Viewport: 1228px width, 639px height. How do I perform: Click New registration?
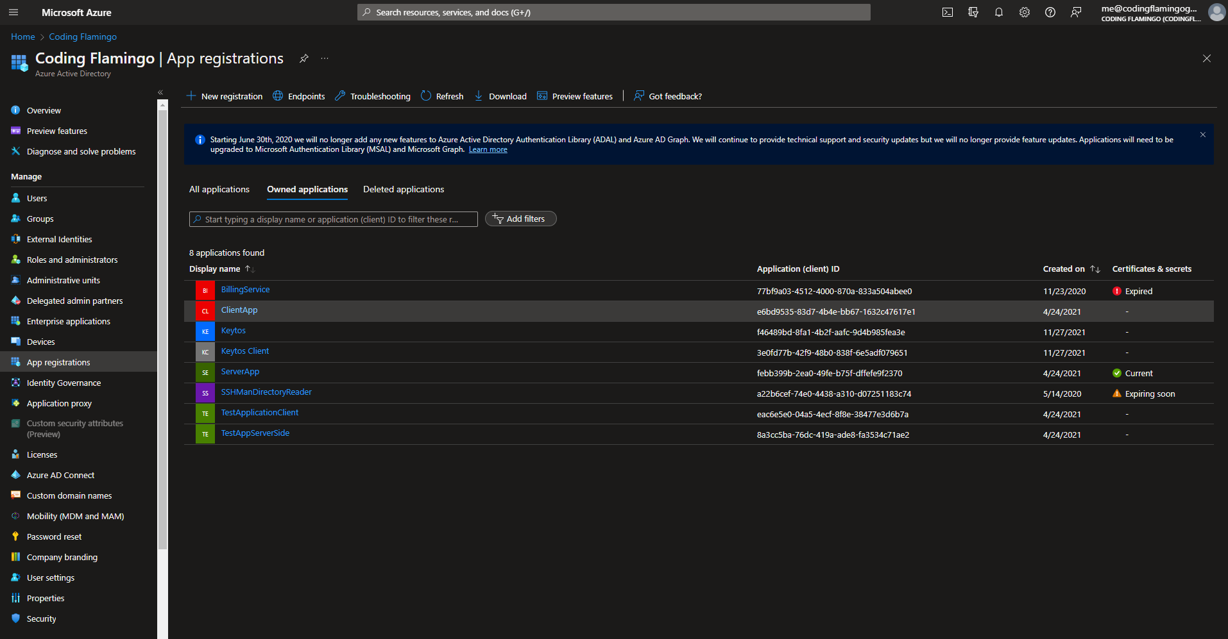pos(225,96)
